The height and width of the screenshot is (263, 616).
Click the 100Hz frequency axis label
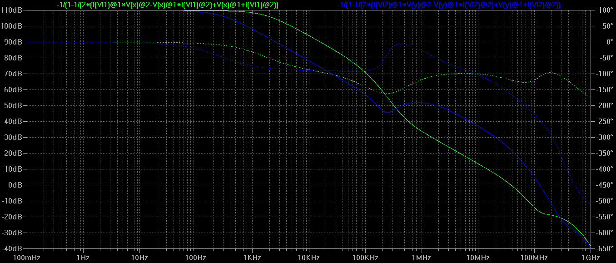point(196,258)
